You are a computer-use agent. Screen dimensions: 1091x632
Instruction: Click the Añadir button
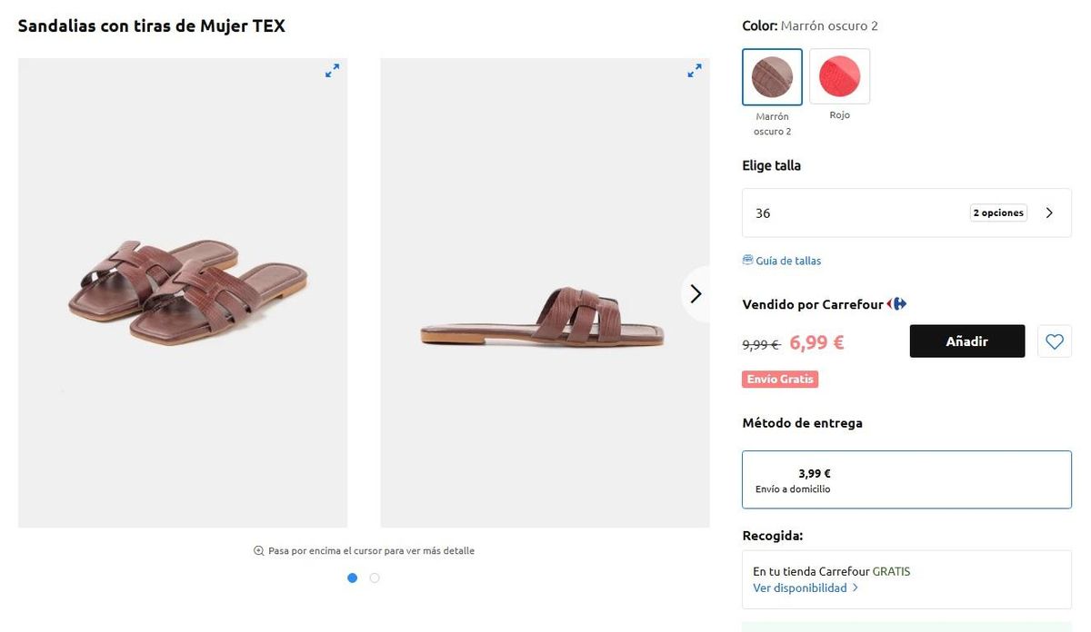tap(967, 341)
